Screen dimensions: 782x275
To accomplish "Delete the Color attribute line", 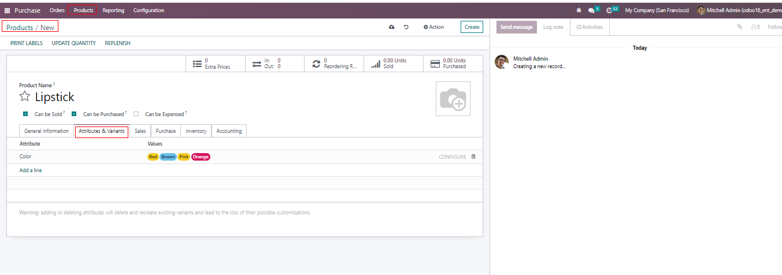I will [x=473, y=157].
